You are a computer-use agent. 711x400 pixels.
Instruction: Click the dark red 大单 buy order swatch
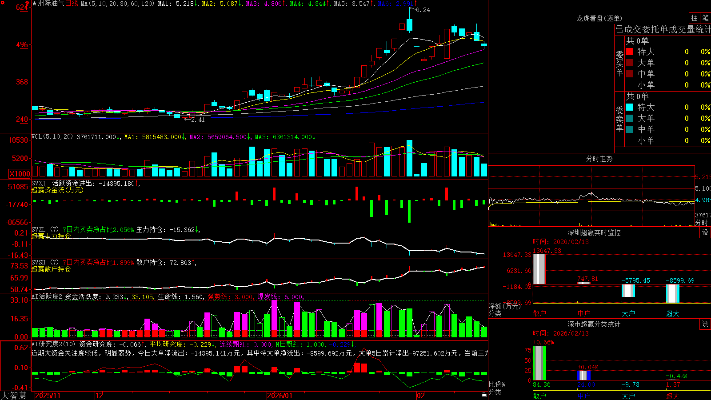629,63
